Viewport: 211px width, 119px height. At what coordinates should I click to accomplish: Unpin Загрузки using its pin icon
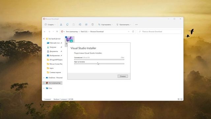(61, 47)
